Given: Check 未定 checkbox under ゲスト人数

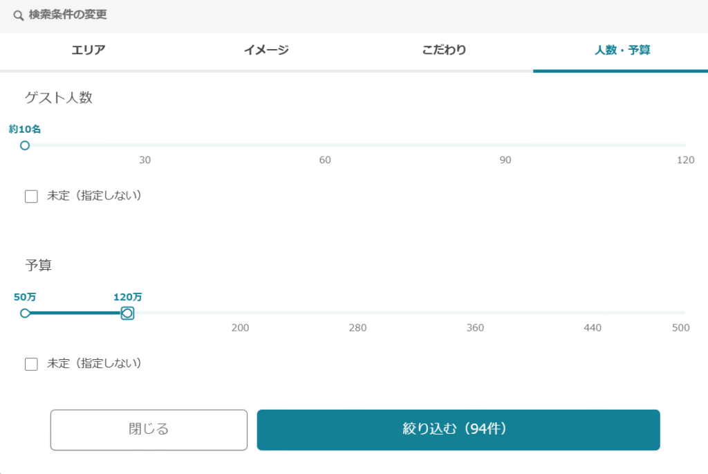Looking at the screenshot, I should click(31, 197).
